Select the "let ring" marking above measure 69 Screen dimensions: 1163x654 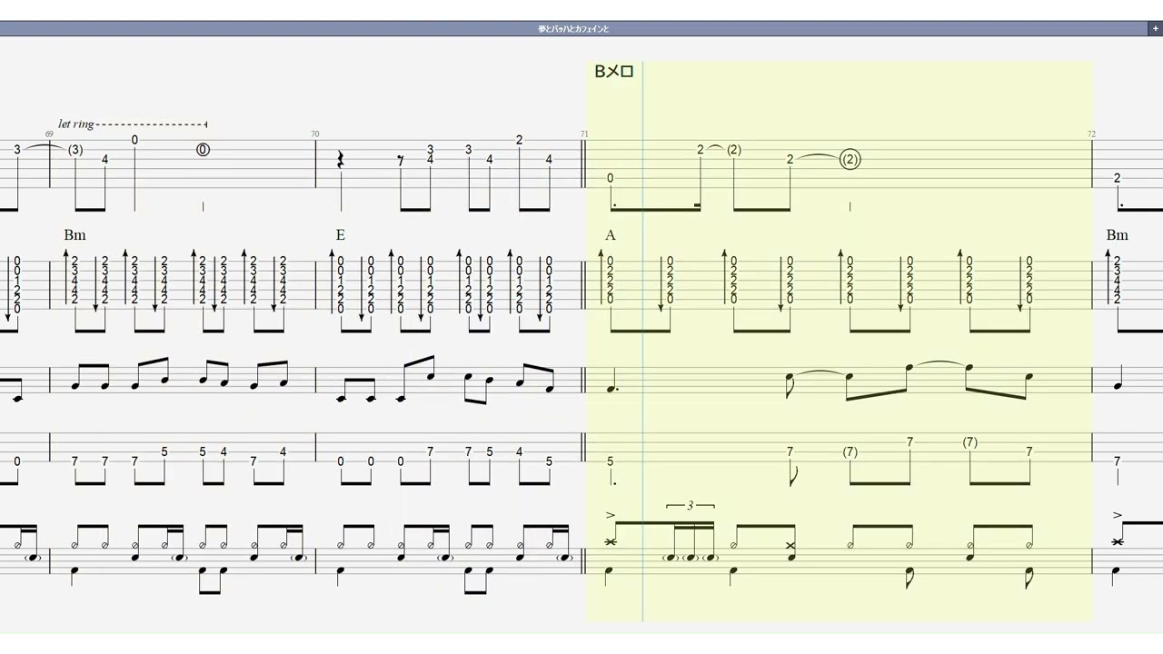coord(76,124)
